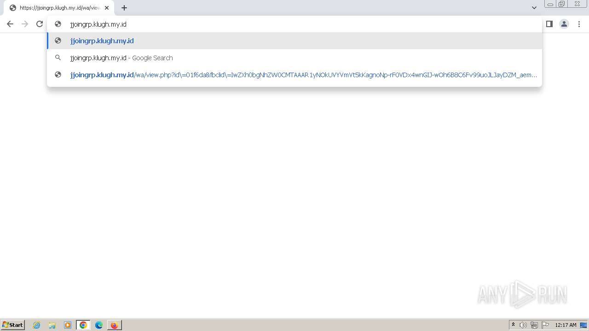Open the Action Center flag icon

pos(545,325)
